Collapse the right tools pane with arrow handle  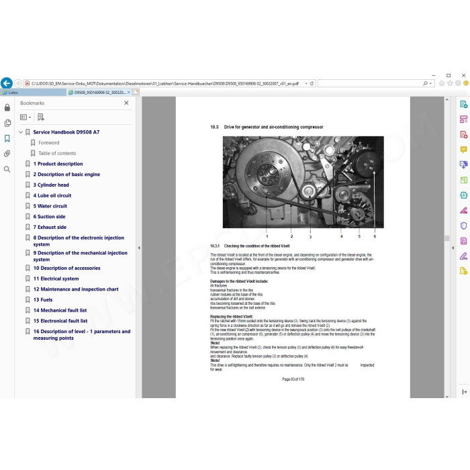coord(453,248)
